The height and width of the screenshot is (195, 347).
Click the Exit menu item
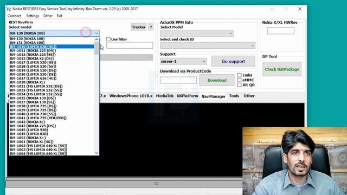click(59, 16)
